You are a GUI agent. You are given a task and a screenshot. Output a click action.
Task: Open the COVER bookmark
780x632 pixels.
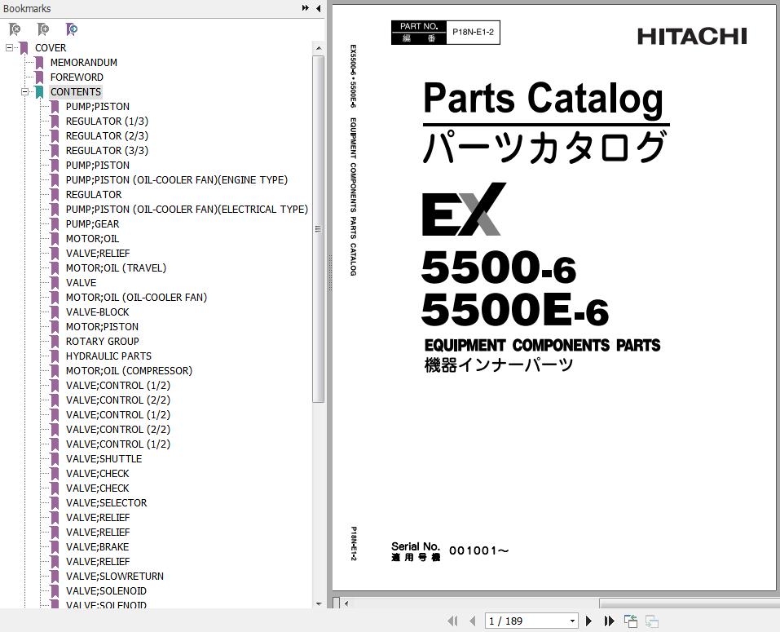51,48
